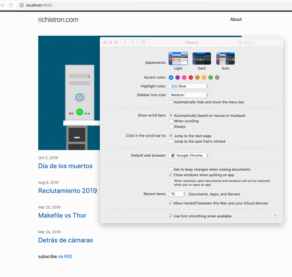The height and width of the screenshot is (277, 292).
Task: Toggle Use font smoothing when available
Action: coord(170,216)
